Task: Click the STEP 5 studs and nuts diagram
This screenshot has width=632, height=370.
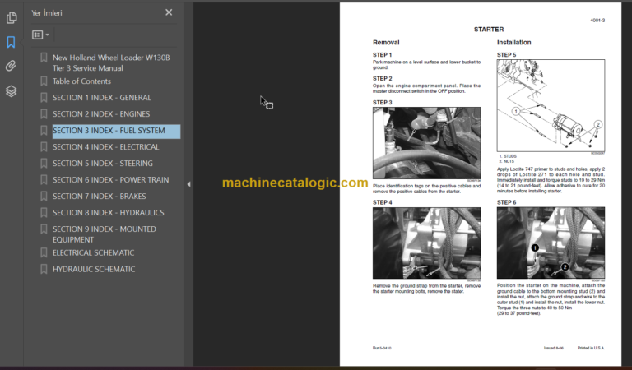Action: pyautogui.click(x=551, y=105)
